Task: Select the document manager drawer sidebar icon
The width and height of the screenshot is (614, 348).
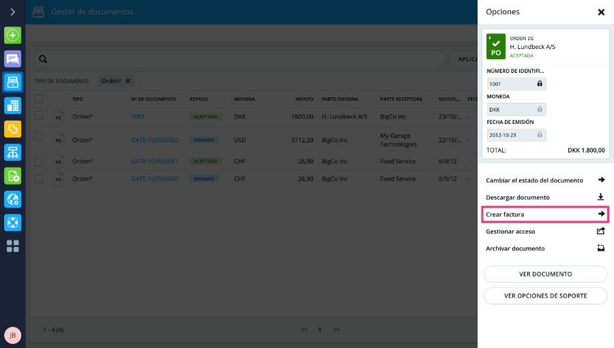Action: [12, 82]
